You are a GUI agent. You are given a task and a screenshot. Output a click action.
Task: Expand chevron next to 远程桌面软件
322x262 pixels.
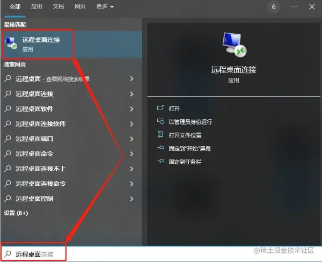[x=131, y=108]
